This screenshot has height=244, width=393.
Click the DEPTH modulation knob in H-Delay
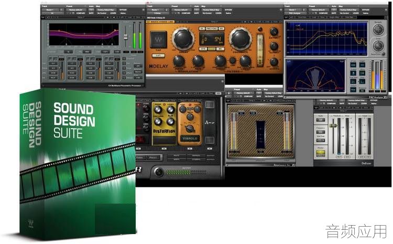point(179,61)
